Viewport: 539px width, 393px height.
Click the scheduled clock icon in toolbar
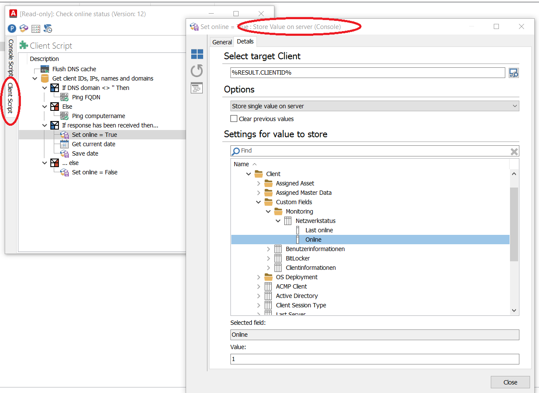(48, 29)
